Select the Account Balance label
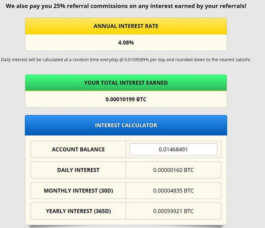 point(78,150)
